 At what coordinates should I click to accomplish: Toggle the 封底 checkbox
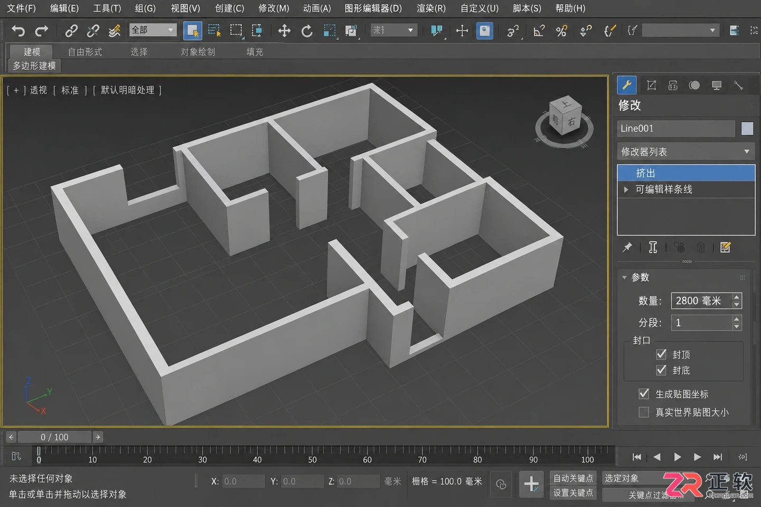tap(661, 370)
